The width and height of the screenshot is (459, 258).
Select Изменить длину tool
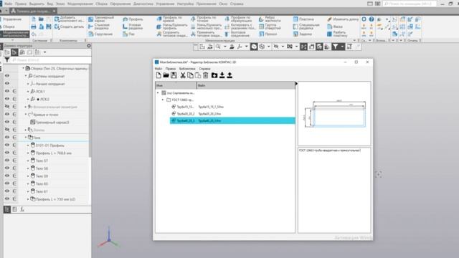pos(343,19)
